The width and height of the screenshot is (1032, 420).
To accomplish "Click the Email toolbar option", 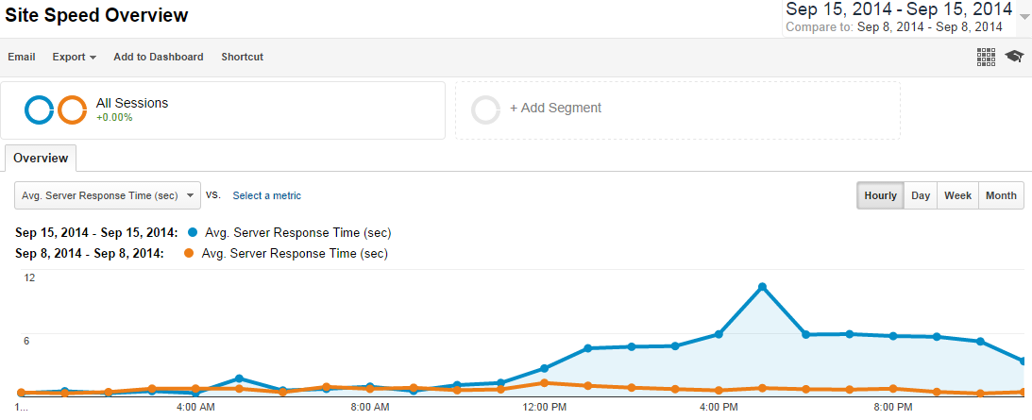I will click(22, 57).
